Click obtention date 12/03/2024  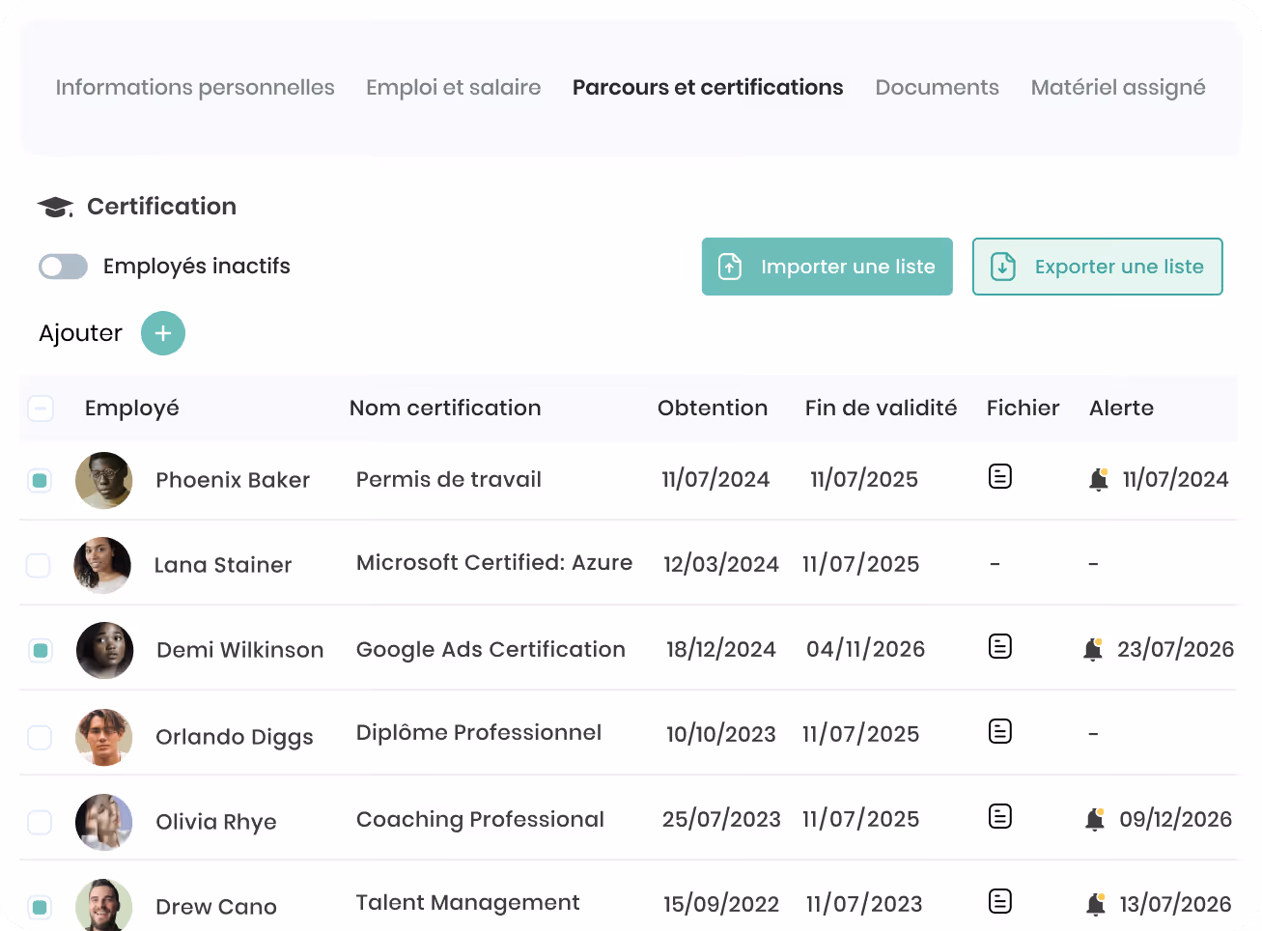click(721, 564)
